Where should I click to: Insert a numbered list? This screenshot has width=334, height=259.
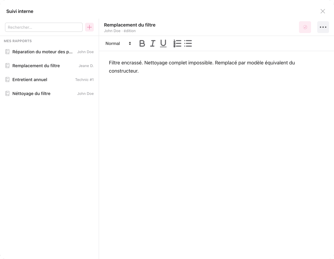[177, 44]
